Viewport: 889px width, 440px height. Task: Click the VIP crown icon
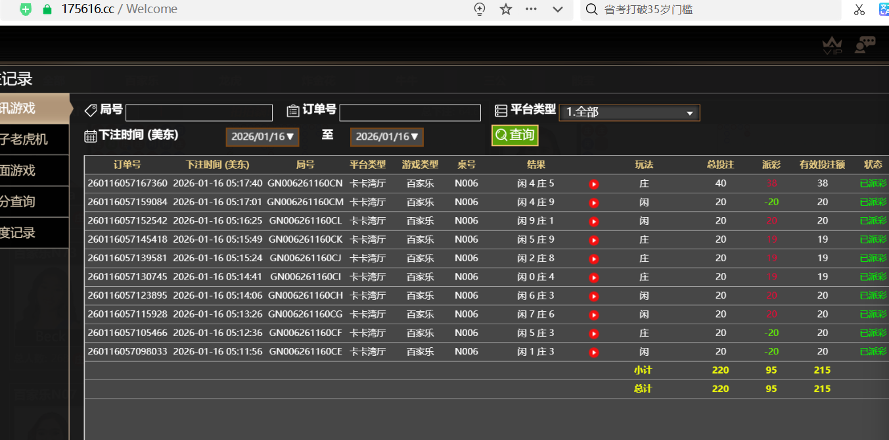pos(832,45)
